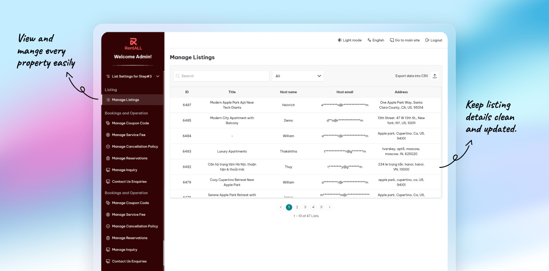Click the tag icon of the lower Manage Coupon Code
This screenshot has height=271, width=549.
coord(108,203)
